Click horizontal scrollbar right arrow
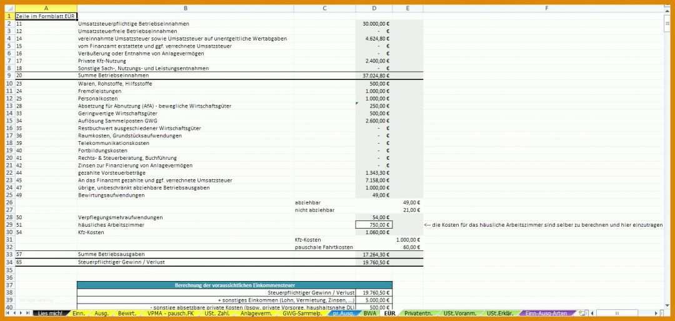The width and height of the screenshot is (675, 321). pyautogui.click(x=656, y=314)
